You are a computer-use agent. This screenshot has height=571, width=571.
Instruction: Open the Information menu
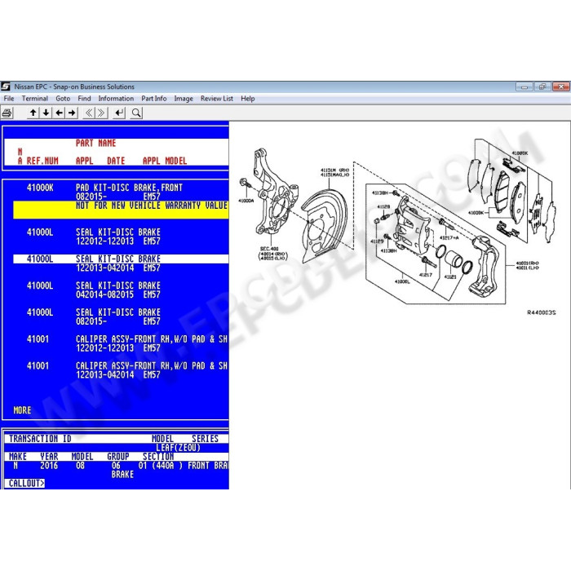(116, 99)
